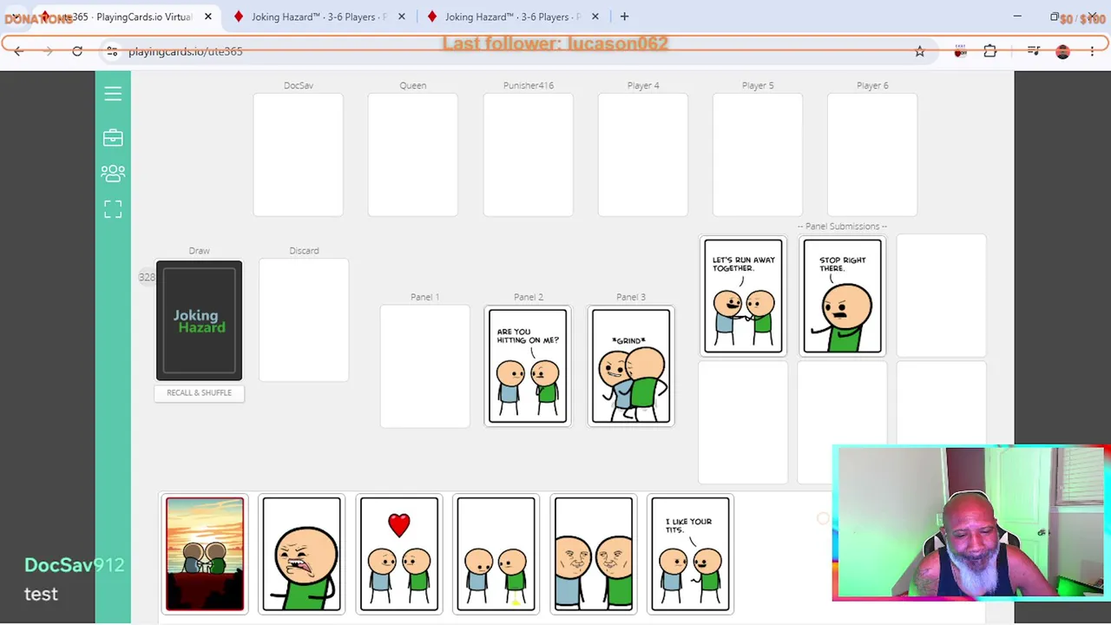Open the media controls toolbar icon
The height and width of the screenshot is (625, 1111).
(1034, 51)
